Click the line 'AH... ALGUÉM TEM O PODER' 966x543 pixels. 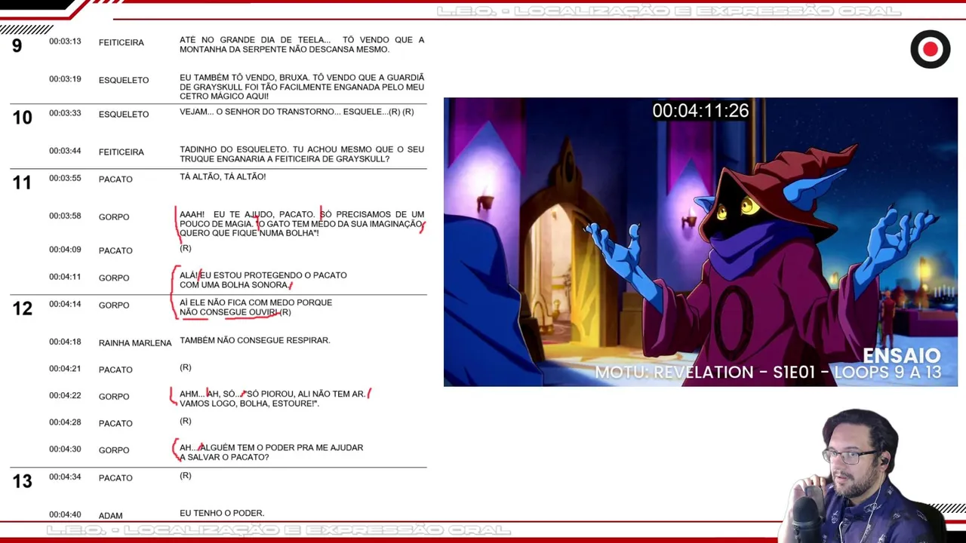click(271, 452)
